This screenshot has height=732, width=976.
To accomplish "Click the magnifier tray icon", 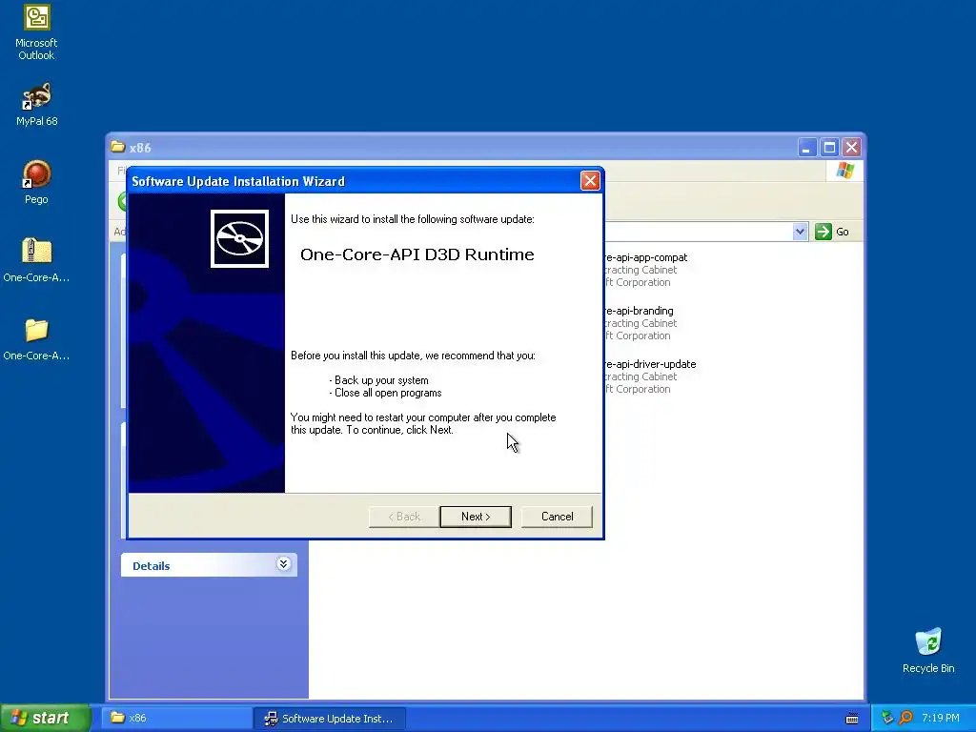I will click(x=905, y=718).
